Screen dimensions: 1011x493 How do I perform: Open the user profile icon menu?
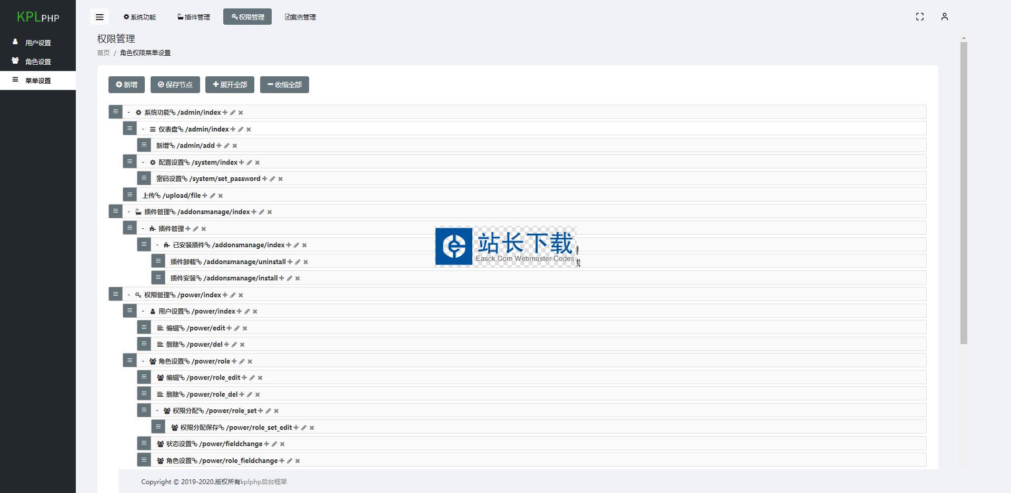click(x=944, y=17)
